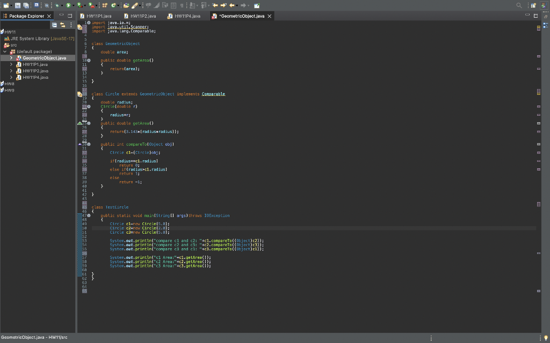Click the tip lightbulb in status bar

[546, 338]
